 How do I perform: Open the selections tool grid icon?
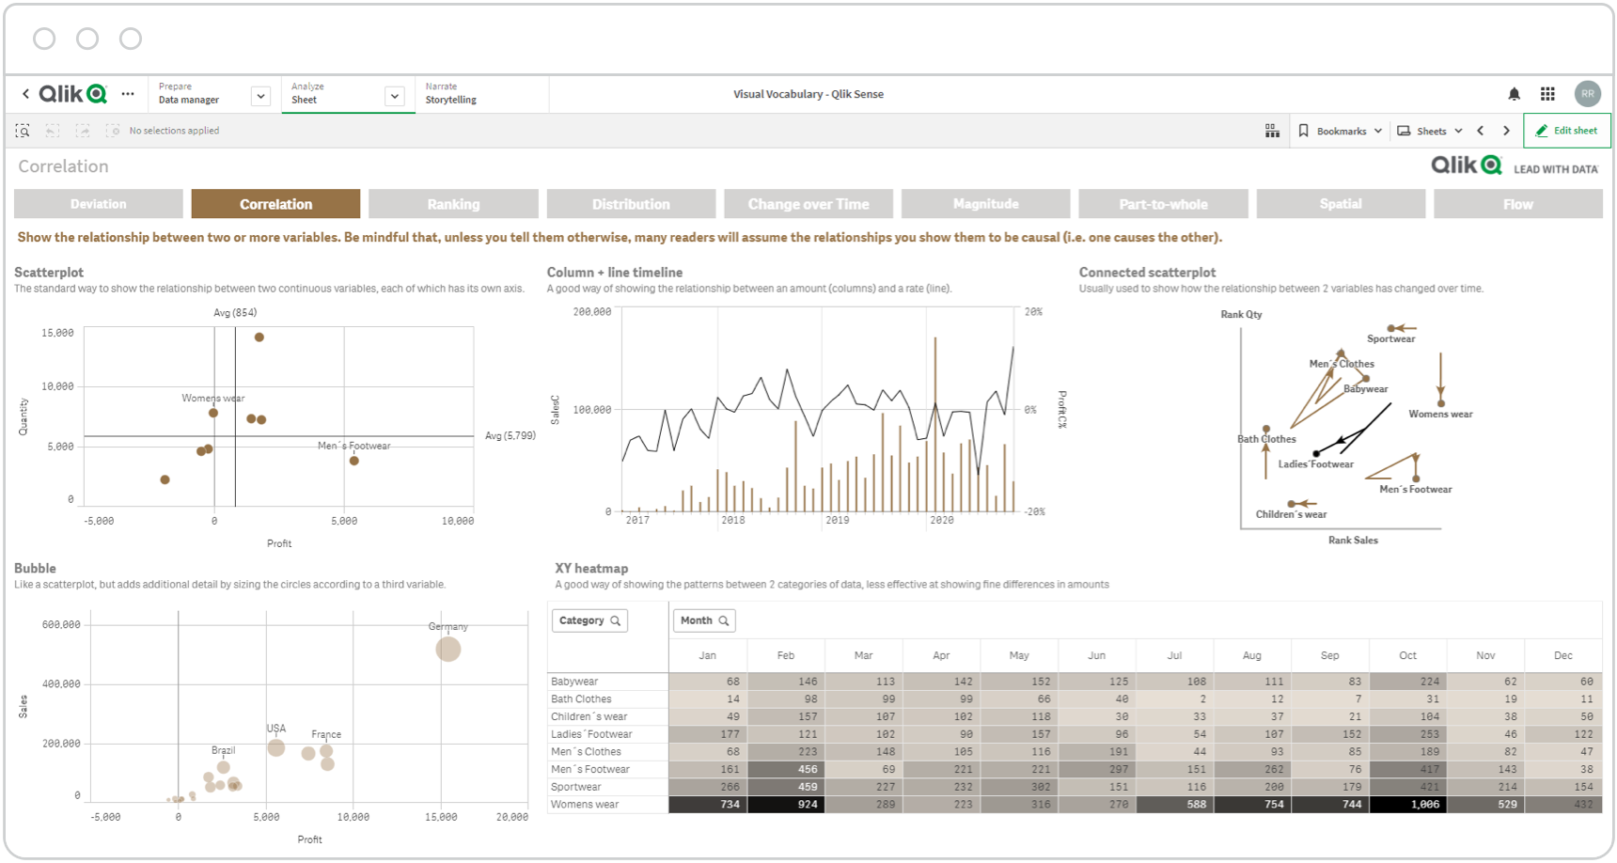pyautogui.click(x=1272, y=131)
